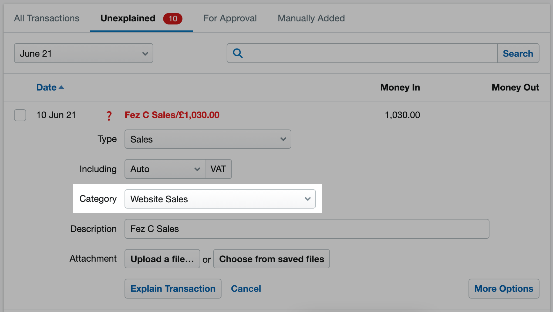Cancel the transaction explanation
This screenshot has width=553, height=312.
246,289
